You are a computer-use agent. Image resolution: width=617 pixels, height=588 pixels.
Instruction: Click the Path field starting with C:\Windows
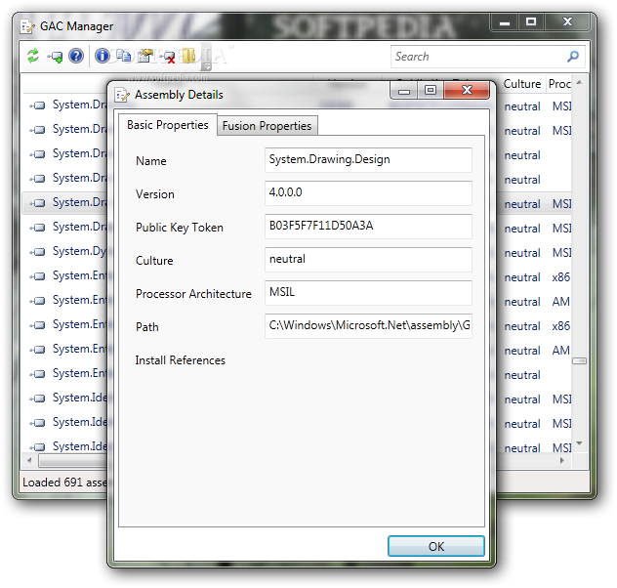tap(368, 325)
